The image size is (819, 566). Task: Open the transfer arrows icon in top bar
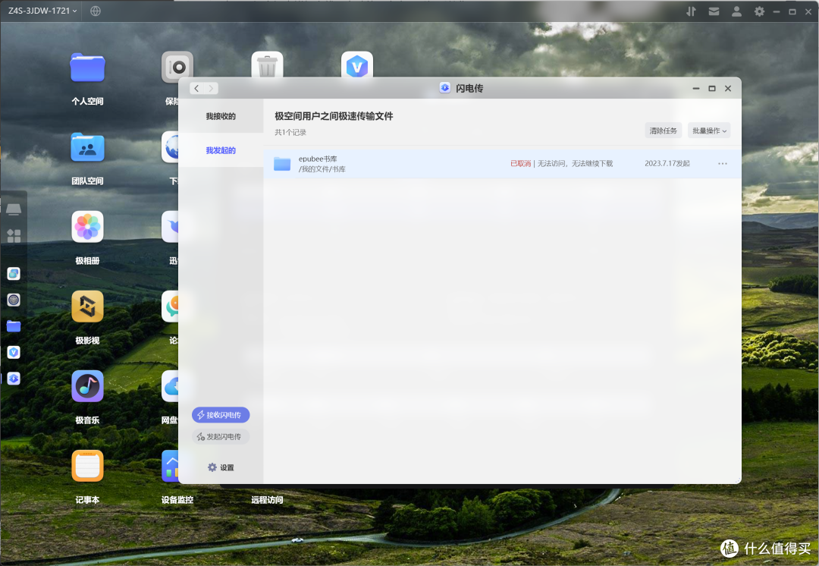click(x=691, y=11)
